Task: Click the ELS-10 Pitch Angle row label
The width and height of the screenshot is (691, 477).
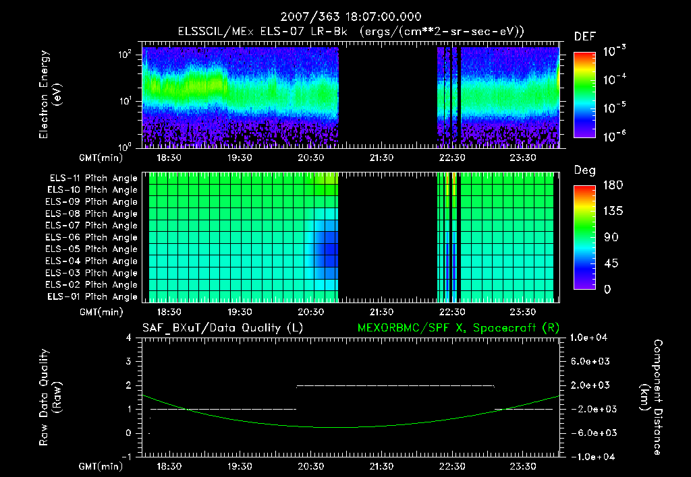Action: pos(92,190)
